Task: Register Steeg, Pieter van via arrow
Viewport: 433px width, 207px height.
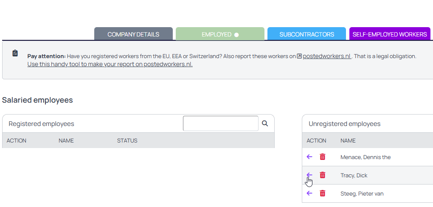Action: tap(309, 193)
